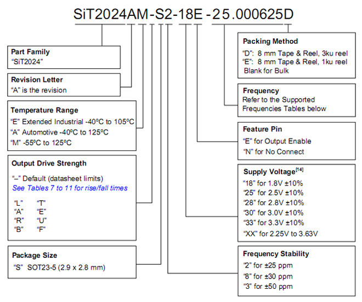
Task: Click drive strength option "U"
Action: [x=42, y=220]
